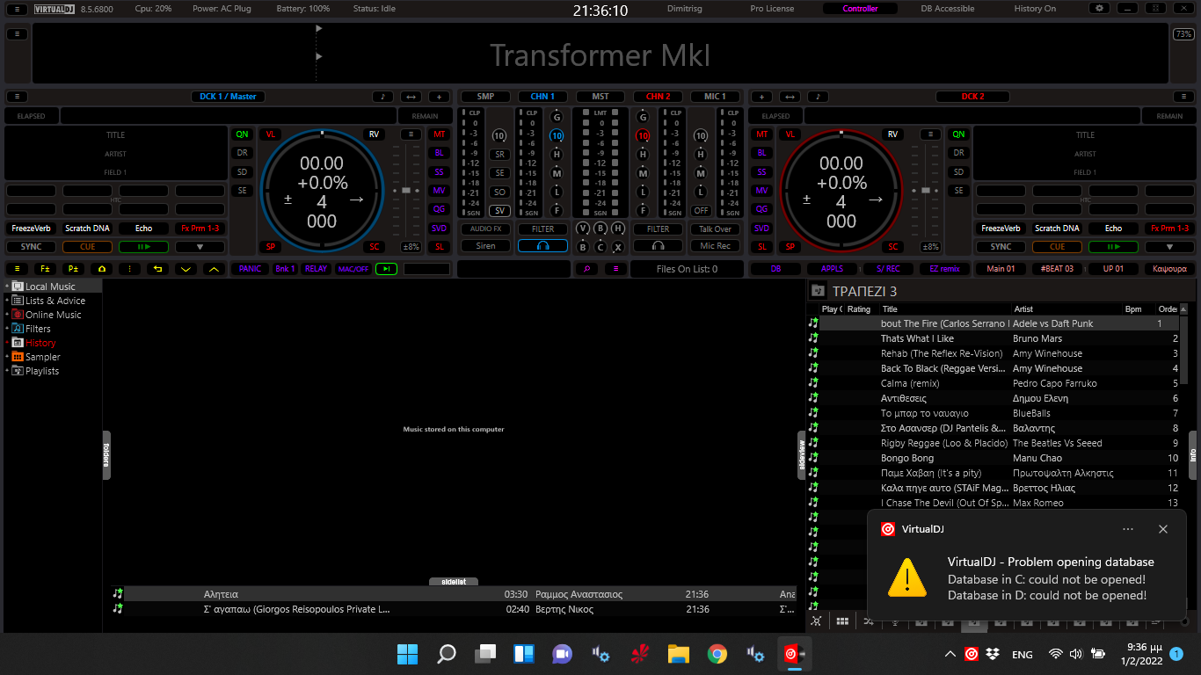Toggle RV on Deck 1

(374, 134)
